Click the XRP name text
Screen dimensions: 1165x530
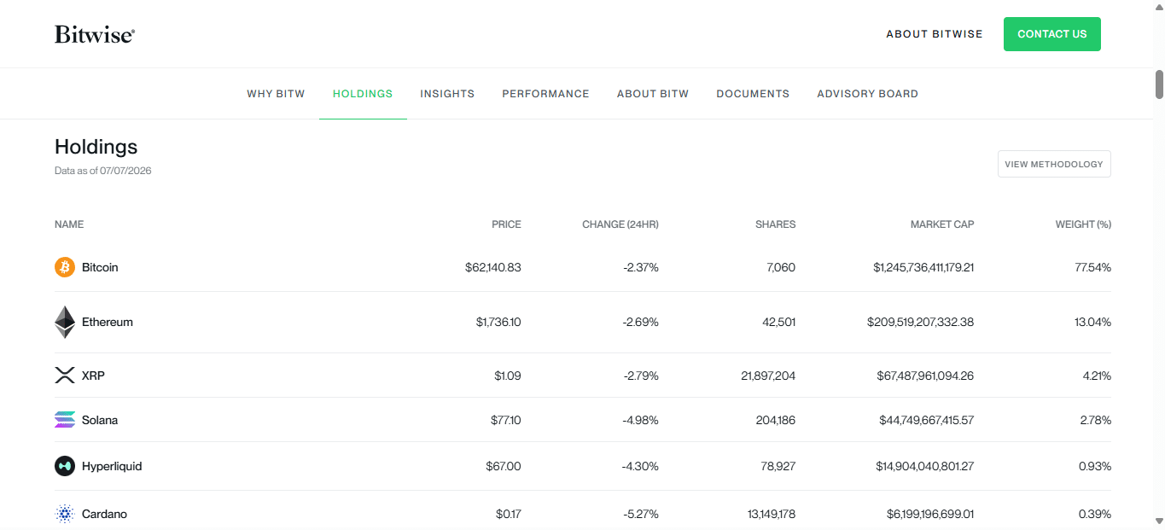click(x=93, y=376)
